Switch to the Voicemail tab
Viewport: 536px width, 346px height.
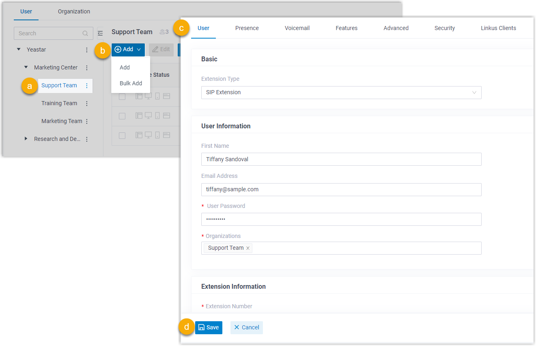click(297, 28)
